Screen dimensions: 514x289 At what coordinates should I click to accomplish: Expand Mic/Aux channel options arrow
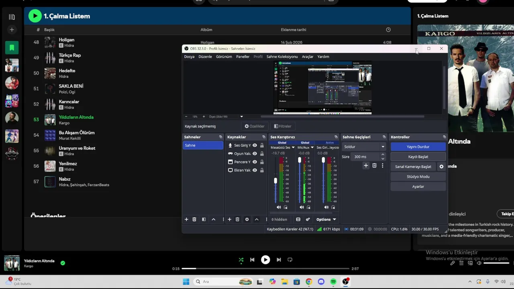312,147
